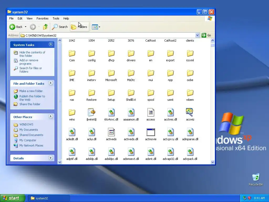Click the Back arrow button
The width and height of the screenshot is (269, 202).
[16, 27]
